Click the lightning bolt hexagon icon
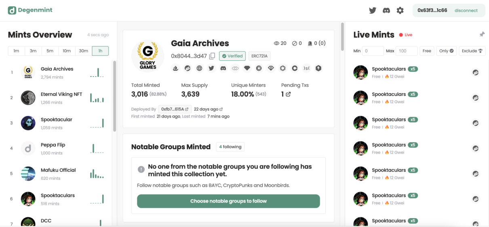Image resolution: width=489 pixels, height=227 pixels. tap(318, 68)
